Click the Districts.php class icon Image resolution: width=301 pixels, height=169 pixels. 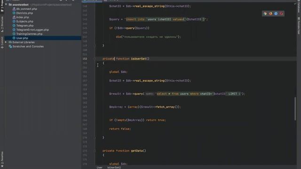tap(14, 13)
